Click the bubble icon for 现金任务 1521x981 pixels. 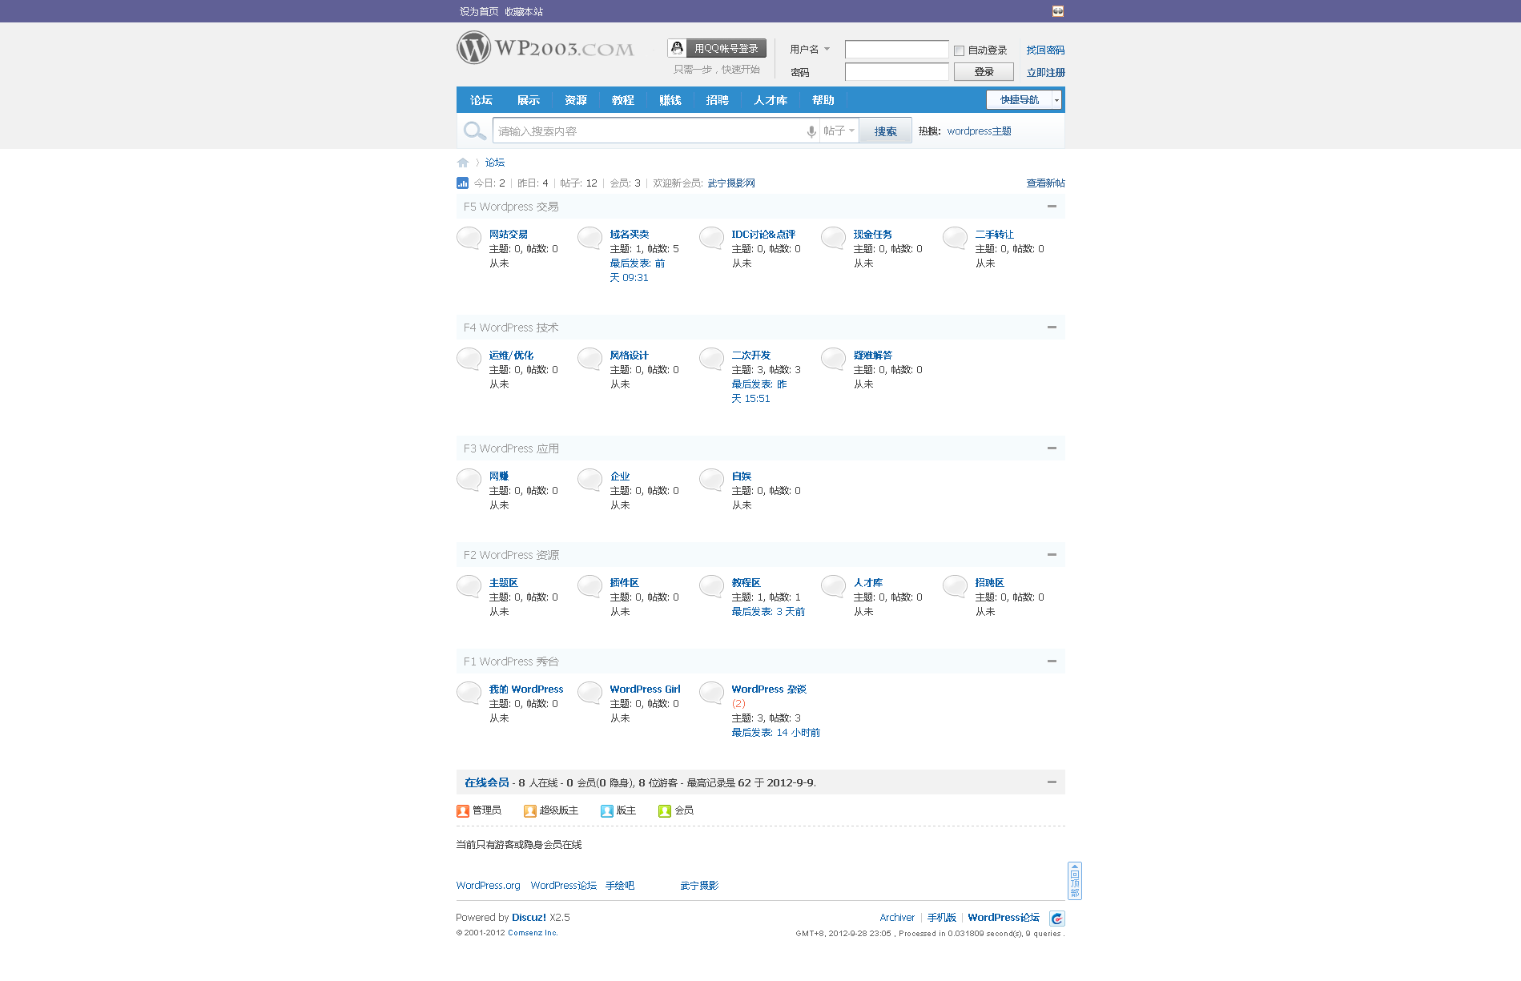[834, 238]
